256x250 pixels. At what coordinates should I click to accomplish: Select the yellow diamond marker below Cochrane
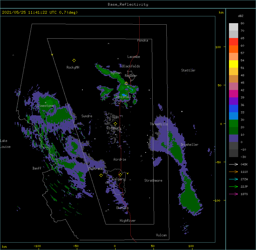(x=101, y=175)
